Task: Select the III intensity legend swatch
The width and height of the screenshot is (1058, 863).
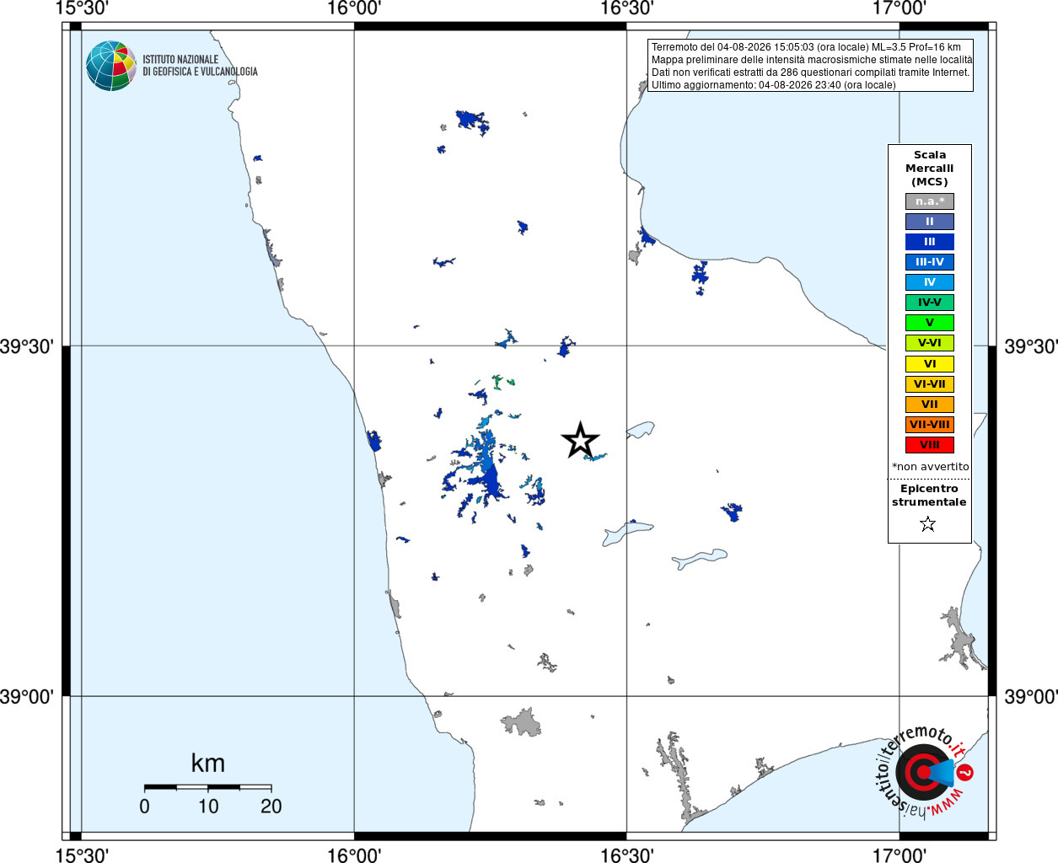Action: pyautogui.click(x=930, y=242)
